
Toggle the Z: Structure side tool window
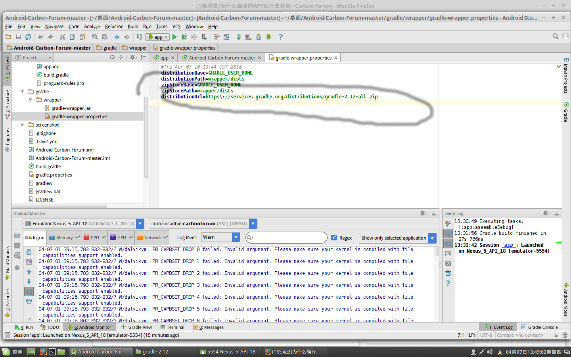click(x=7, y=104)
